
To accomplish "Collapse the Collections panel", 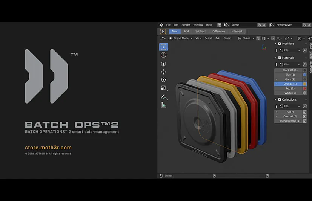I will click(275, 99).
